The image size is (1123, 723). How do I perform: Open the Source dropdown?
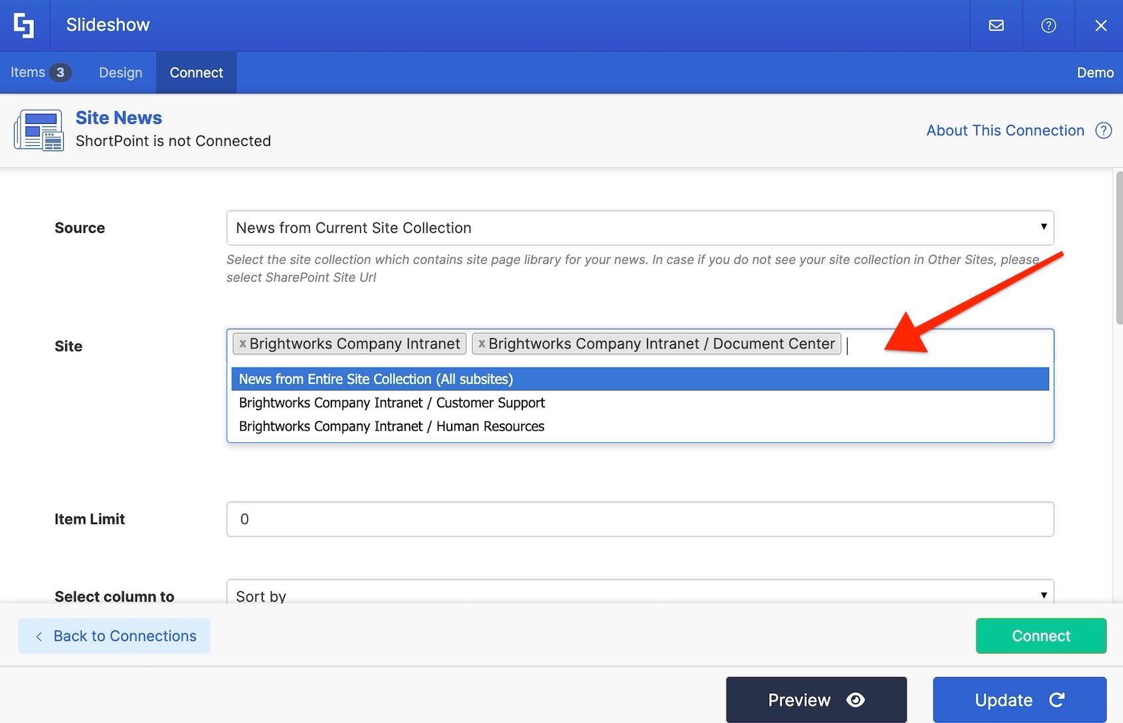coord(640,228)
